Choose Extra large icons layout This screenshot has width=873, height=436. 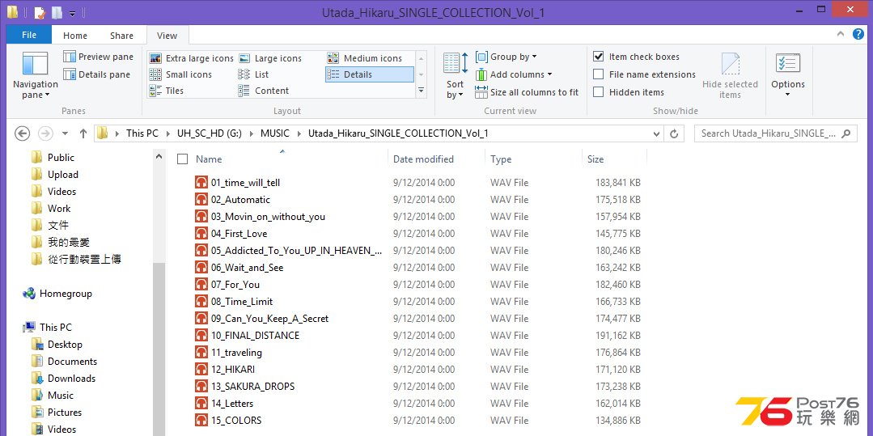[x=192, y=58]
